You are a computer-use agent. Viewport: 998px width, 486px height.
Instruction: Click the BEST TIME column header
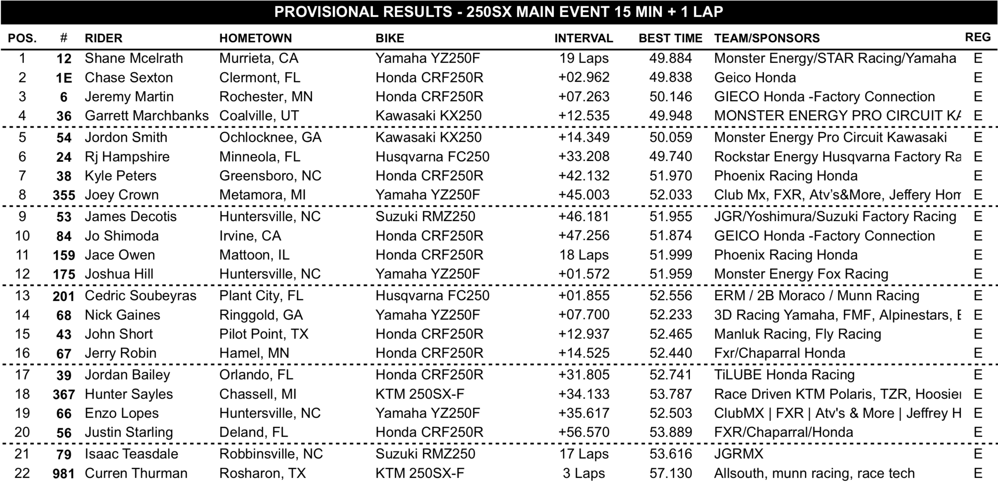coord(670,38)
